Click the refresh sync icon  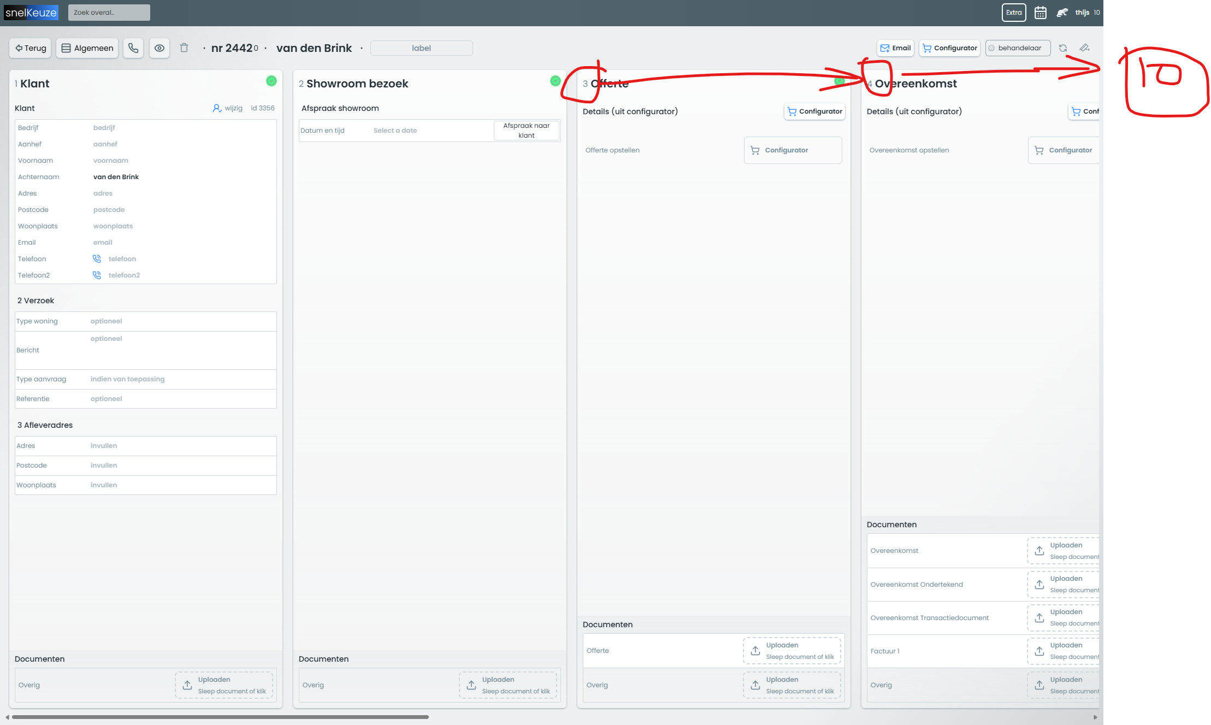pos(1062,48)
